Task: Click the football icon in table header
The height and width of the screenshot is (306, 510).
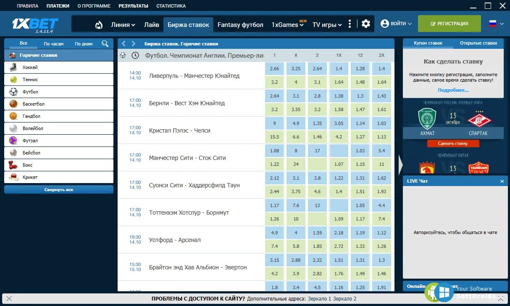Action: (123, 55)
